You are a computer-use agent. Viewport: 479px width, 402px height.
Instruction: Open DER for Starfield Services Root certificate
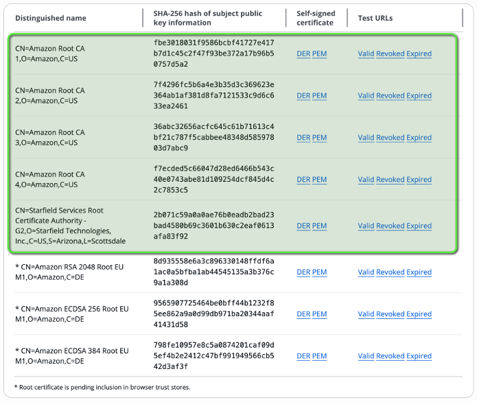click(305, 226)
